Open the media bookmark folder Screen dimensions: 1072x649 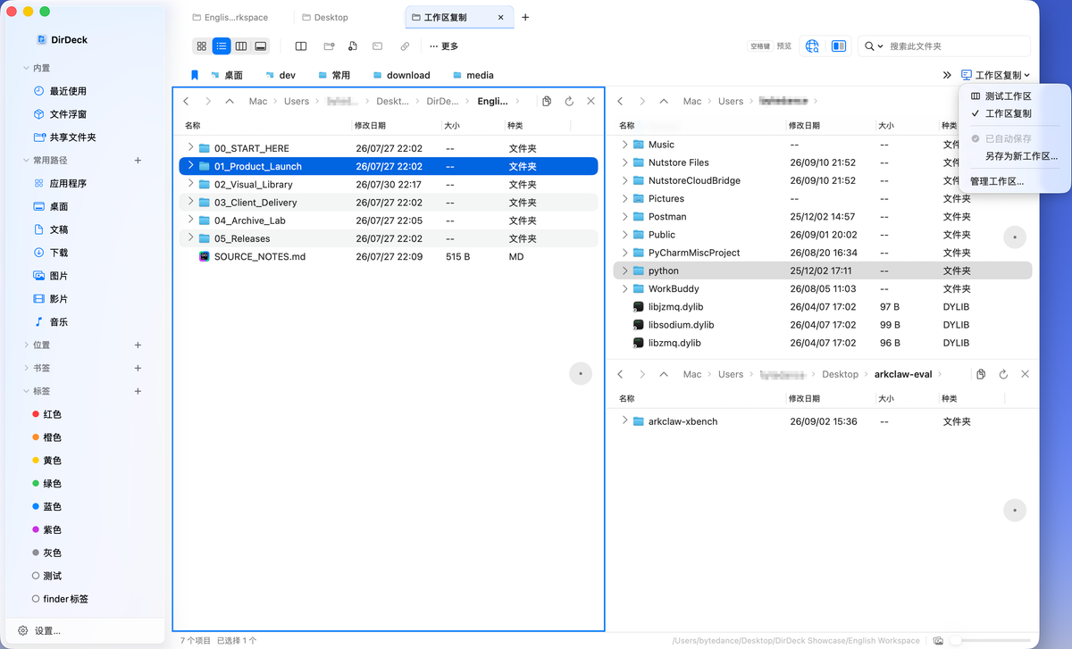(473, 75)
